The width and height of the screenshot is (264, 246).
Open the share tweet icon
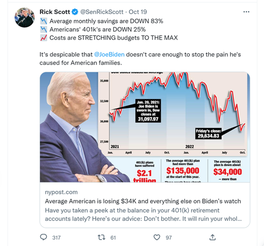point(213,237)
